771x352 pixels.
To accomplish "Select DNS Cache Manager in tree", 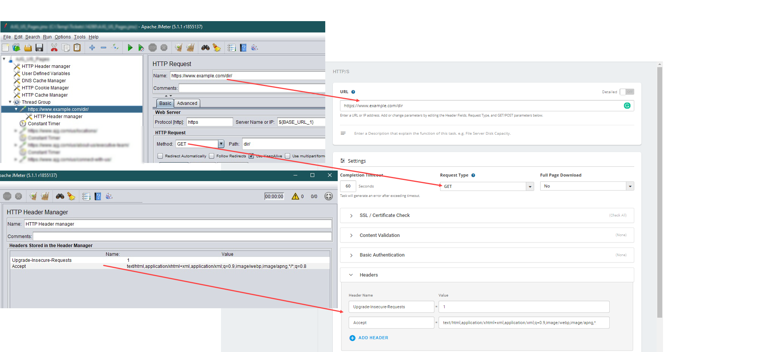I will (44, 81).
